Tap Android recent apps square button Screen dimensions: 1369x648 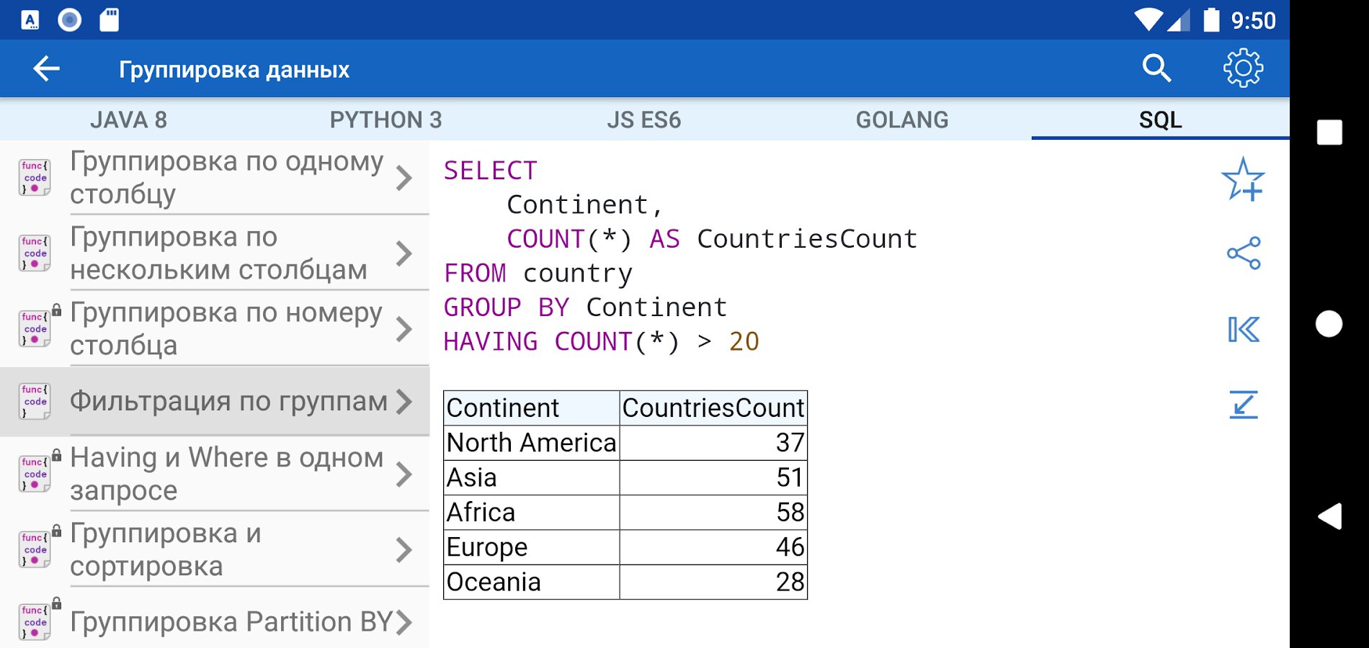point(1329,132)
